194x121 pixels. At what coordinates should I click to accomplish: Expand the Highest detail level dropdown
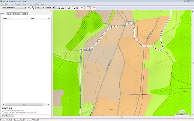53,8
